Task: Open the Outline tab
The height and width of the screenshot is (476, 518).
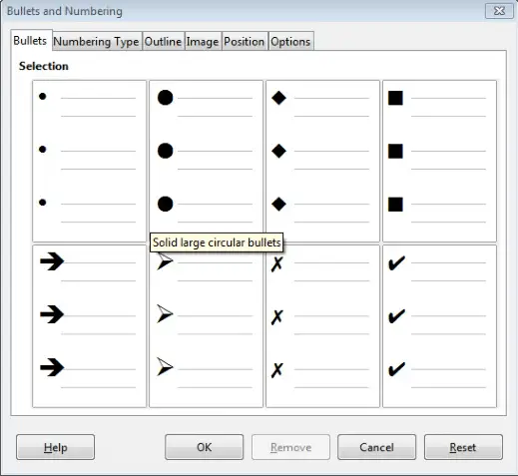Action: click(x=163, y=42)
